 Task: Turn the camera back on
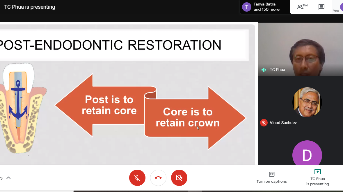click(x=179, y=178)
